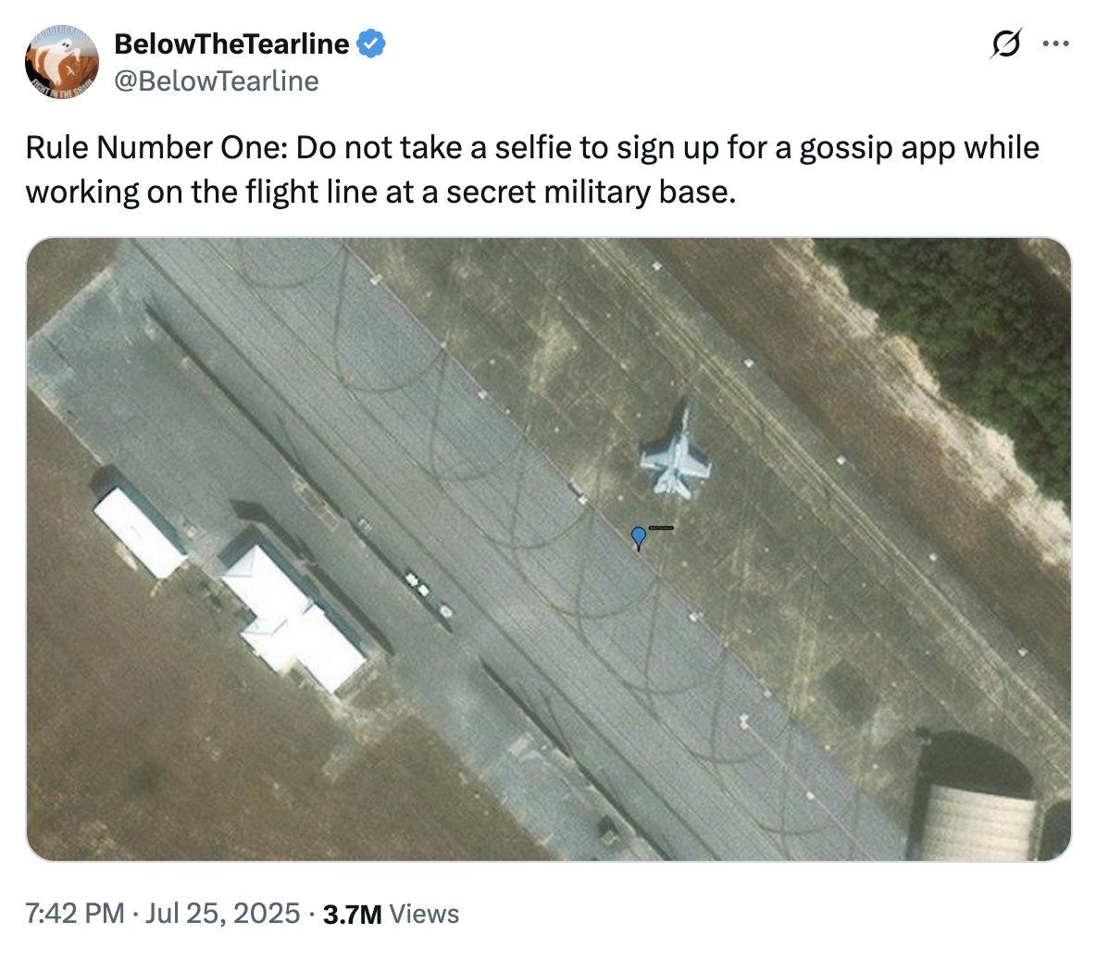Open the @BelowTearline handle link
1096x959 pixels.
coord(216,81)
